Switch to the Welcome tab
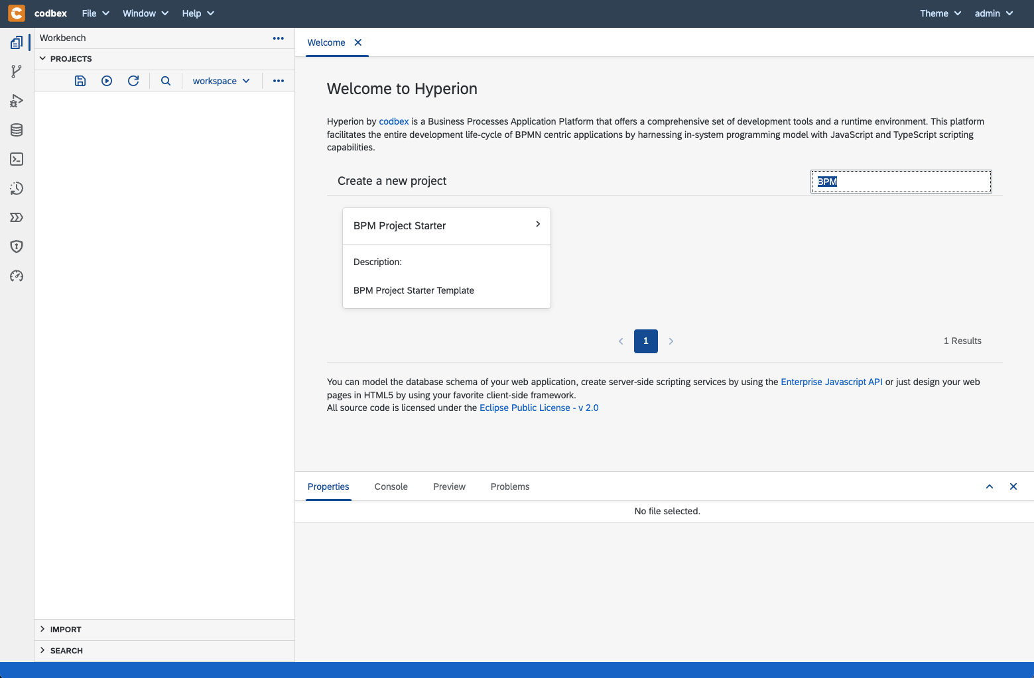Image resolution: width=1034 pixels, height=678 pixels. pyautogui.click(x=326, y=42)
